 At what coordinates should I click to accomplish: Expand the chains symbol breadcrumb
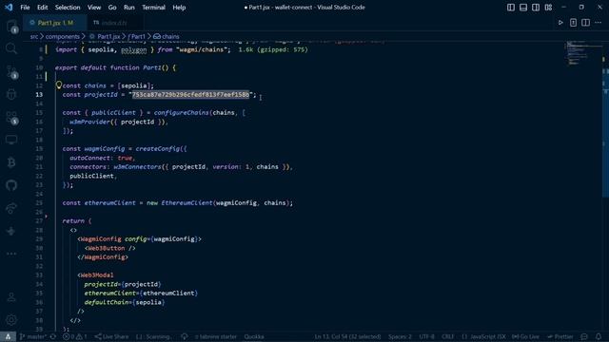coord(167,36)
